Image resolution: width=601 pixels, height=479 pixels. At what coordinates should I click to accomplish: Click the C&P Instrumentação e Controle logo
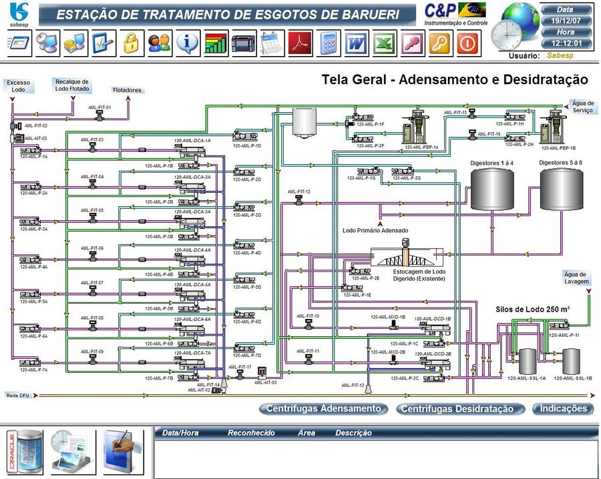pyautogui.click(x=455, y=14)
